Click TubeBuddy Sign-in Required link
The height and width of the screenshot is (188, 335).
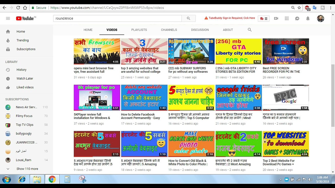[230, 18]
